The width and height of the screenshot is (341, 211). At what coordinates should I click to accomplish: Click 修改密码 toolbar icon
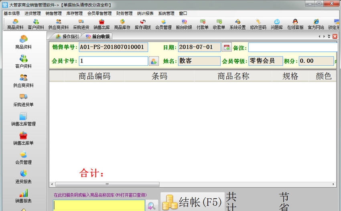258,24
